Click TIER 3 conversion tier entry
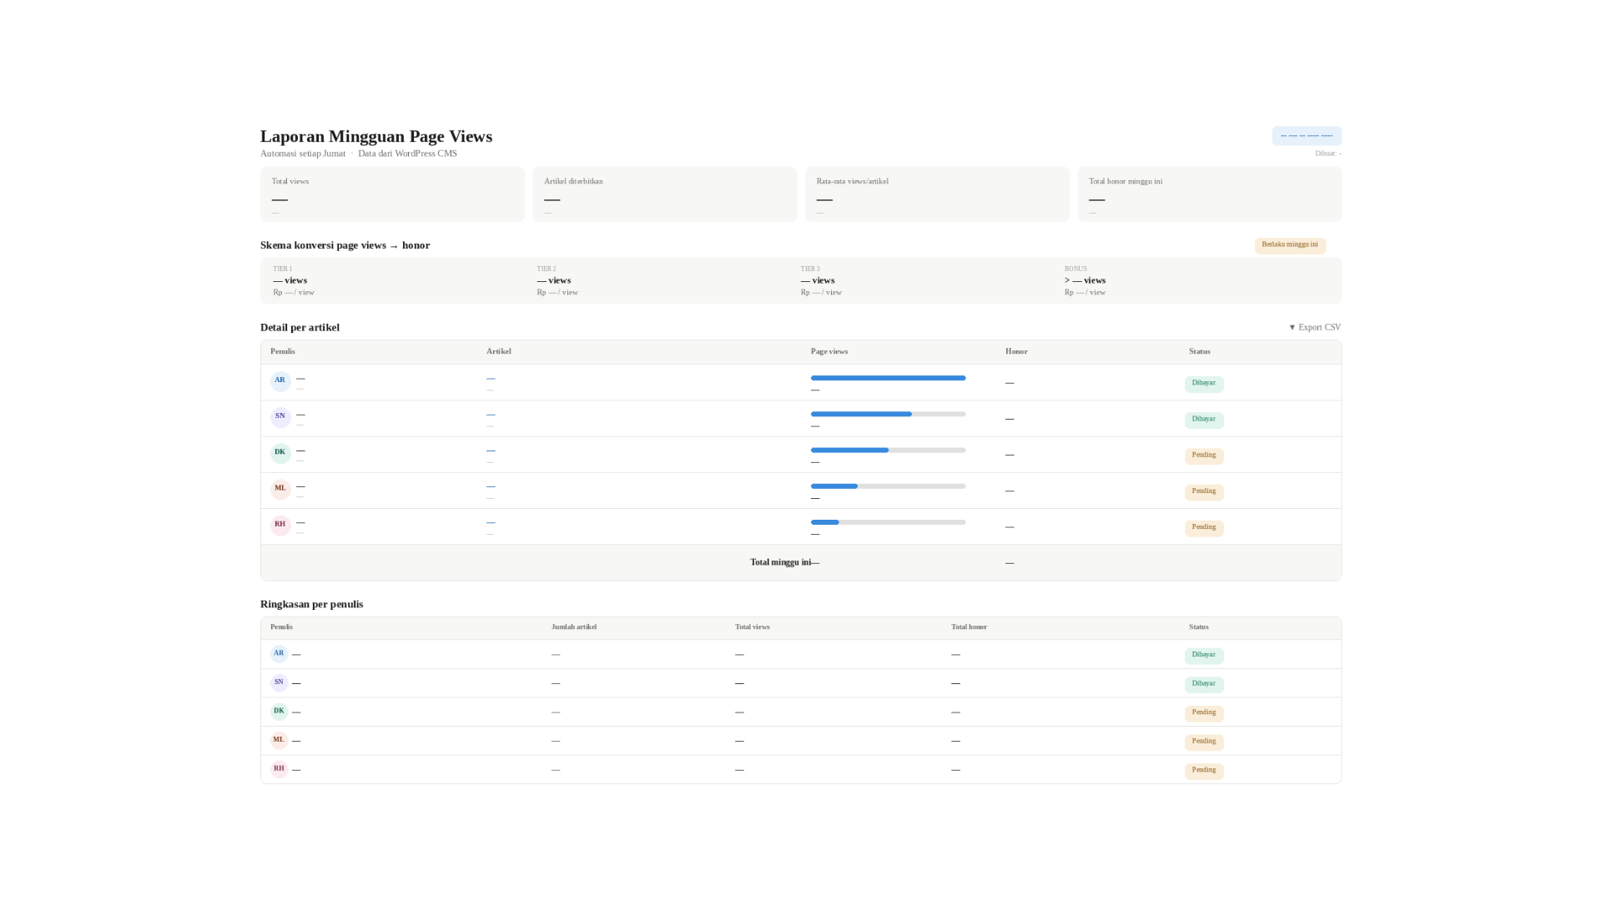 click(821, 281)
